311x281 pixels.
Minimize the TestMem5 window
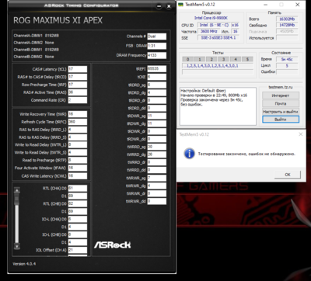[265, 5]
